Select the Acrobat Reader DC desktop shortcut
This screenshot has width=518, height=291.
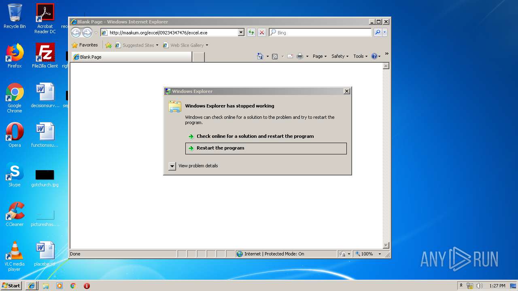click(45, 19)
